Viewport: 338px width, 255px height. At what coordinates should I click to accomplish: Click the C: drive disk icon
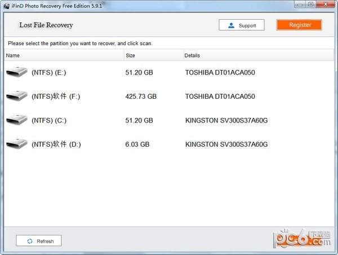click(17, 120)
